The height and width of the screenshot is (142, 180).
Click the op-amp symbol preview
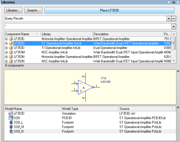(86, 87)
